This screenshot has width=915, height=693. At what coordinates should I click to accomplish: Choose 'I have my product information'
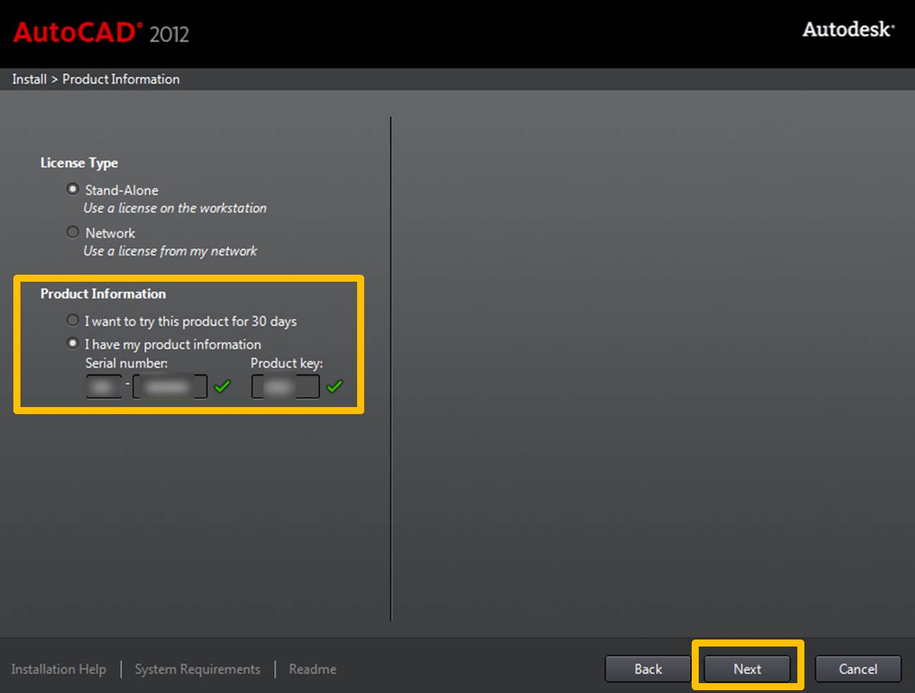[x=73, y=344]
